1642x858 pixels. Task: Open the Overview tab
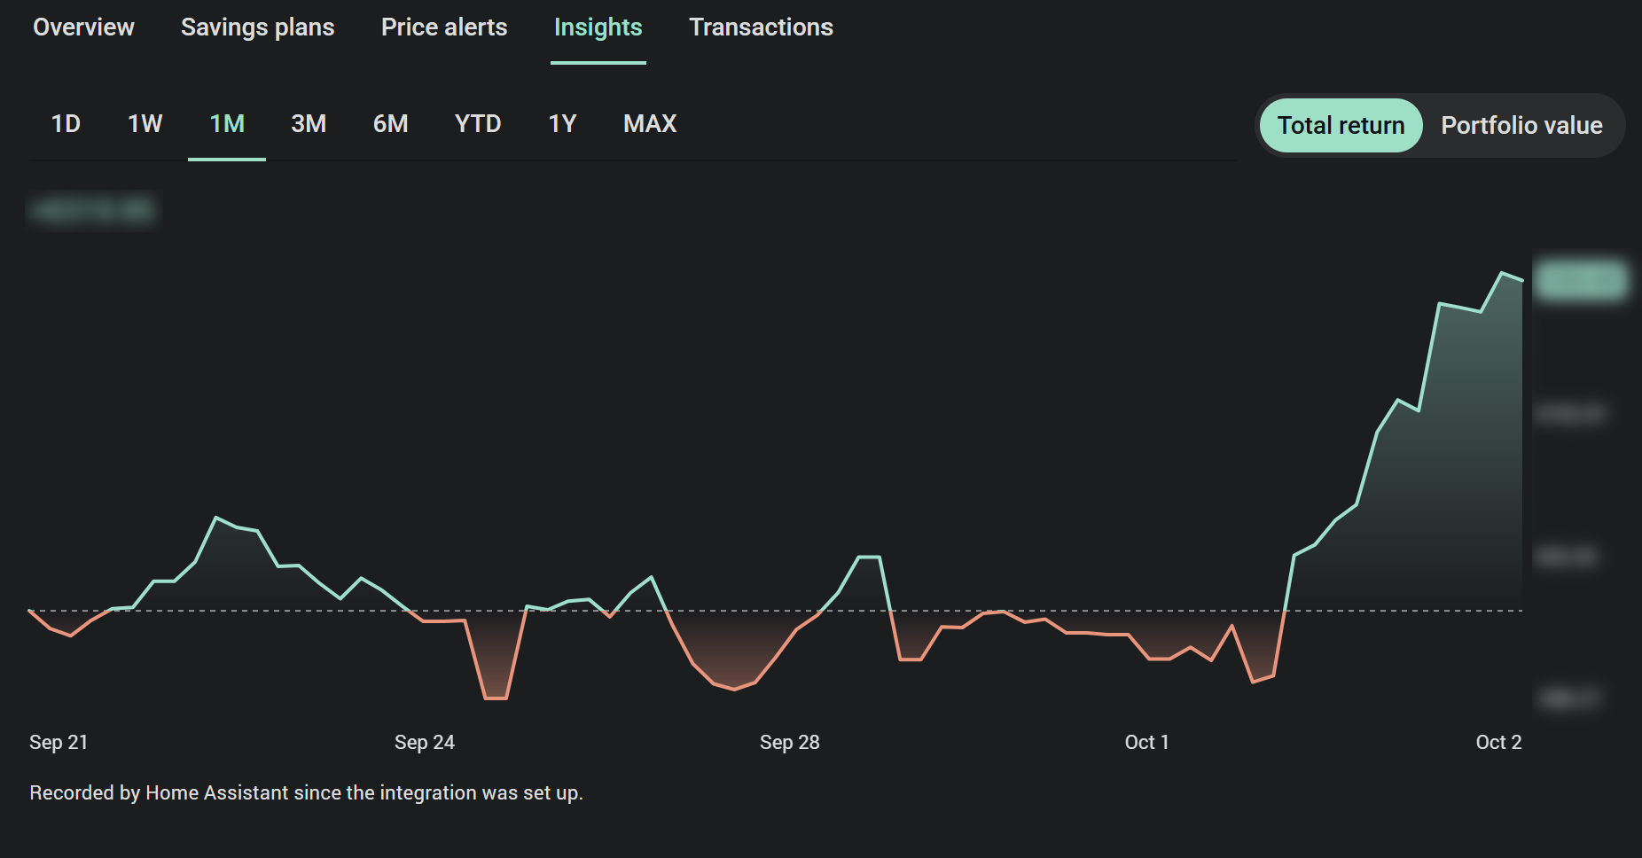click(x=83, y=27)
